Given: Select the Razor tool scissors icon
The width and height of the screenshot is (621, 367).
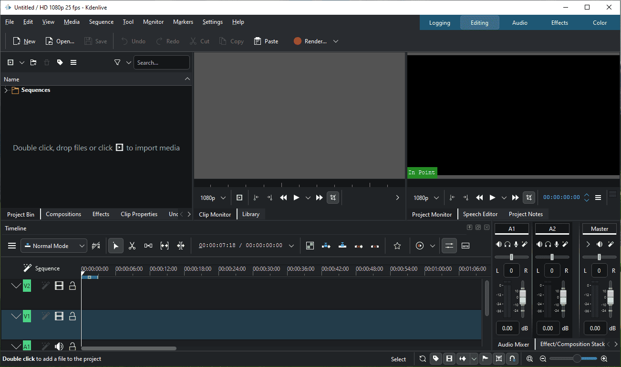Looking at the screenshot, I should [x=132, y=246].
